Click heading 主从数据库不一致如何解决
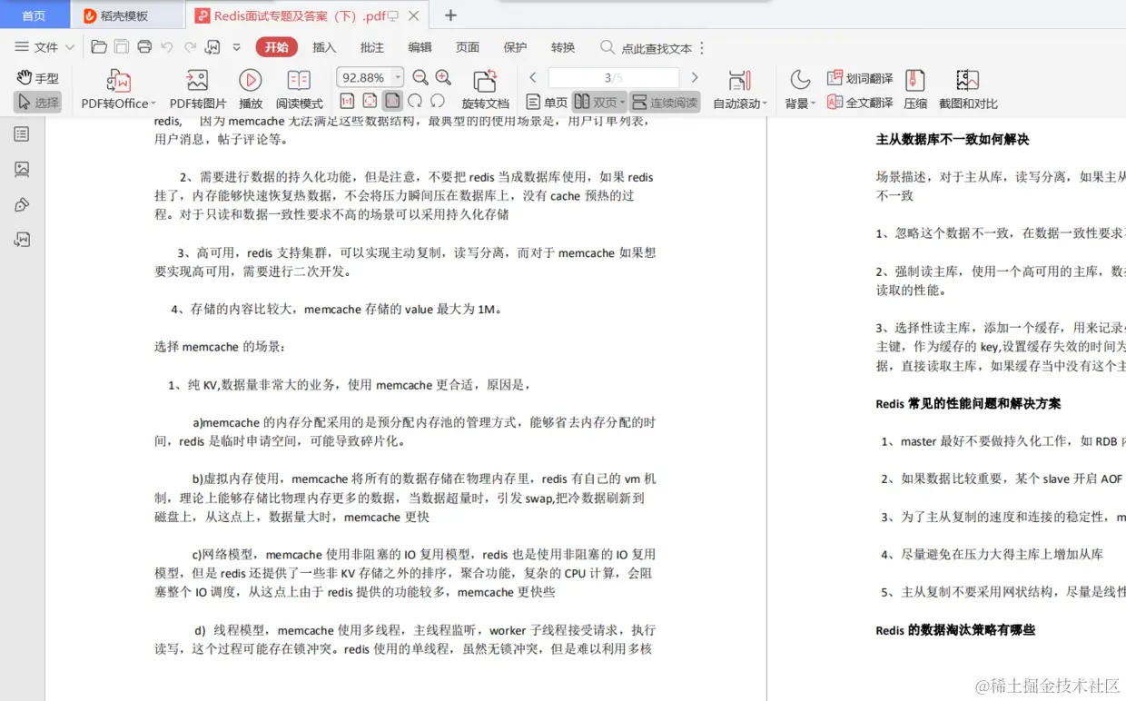Image resolution: width=1126 pixels, height=701 pixels. click(953, 139)
